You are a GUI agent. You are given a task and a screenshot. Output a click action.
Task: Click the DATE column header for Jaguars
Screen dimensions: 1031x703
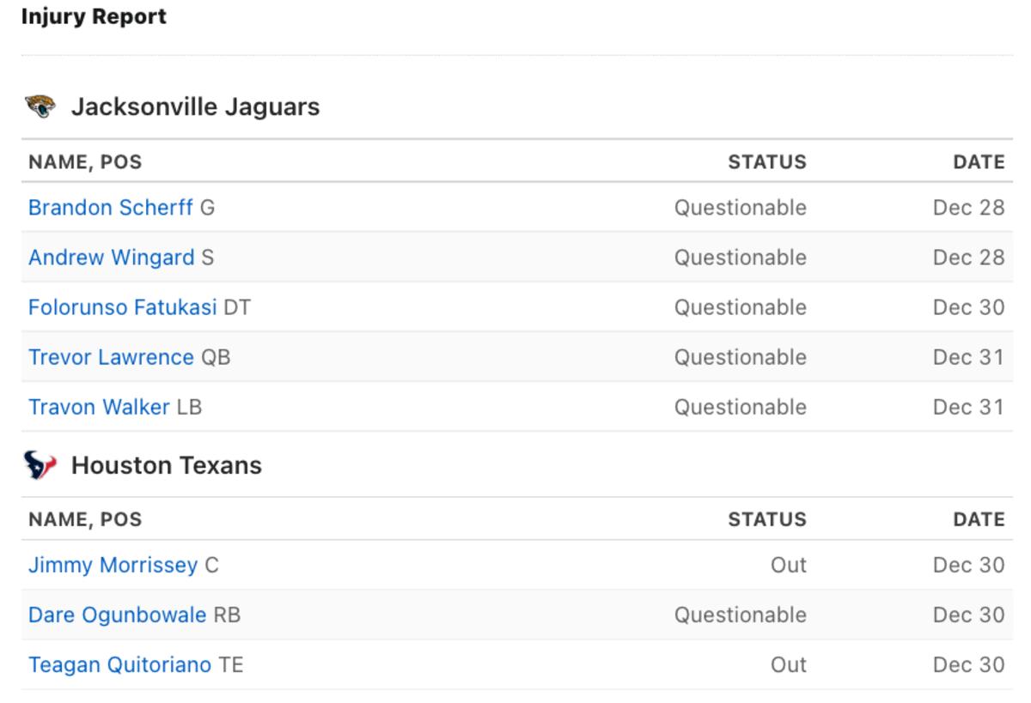point(979,161)
